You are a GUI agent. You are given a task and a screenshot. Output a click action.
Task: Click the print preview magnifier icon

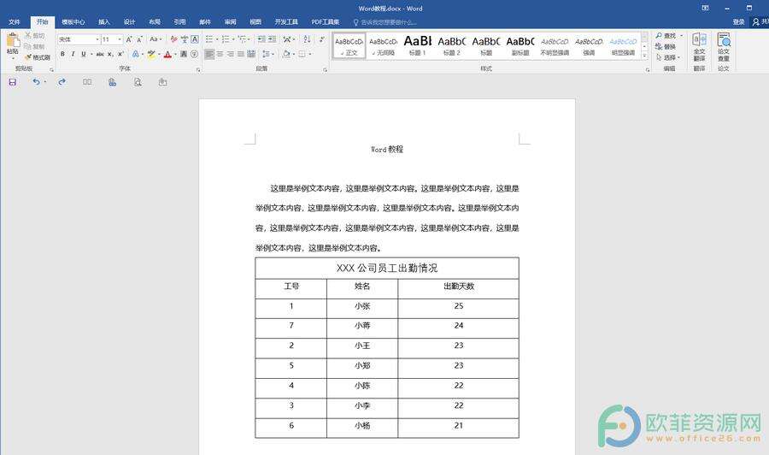(138, 82)
